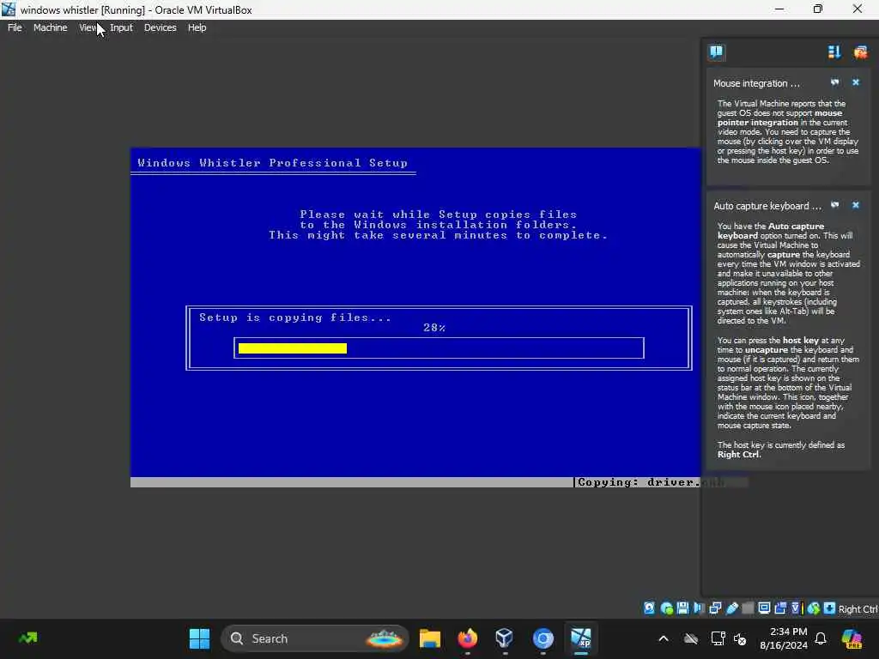Viewport: 879px width, 659px height.
Task: Click the 'Setup is copying files...' text
Action: 295,317
